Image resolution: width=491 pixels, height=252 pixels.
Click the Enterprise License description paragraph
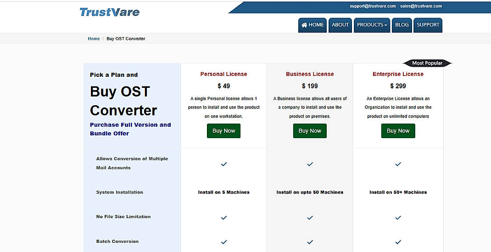pos(398,107)
